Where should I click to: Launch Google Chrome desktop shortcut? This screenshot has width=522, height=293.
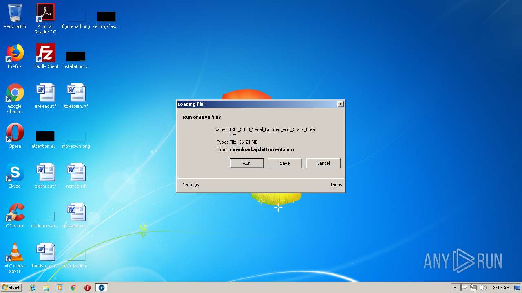[15, 98]
